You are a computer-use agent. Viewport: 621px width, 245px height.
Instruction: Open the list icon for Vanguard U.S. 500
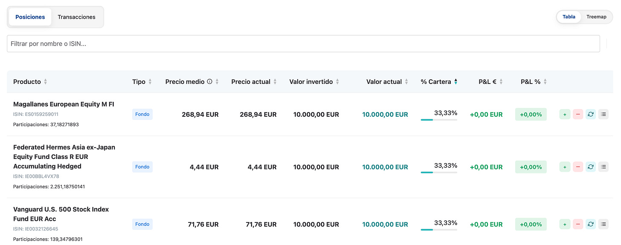(604, 224)
